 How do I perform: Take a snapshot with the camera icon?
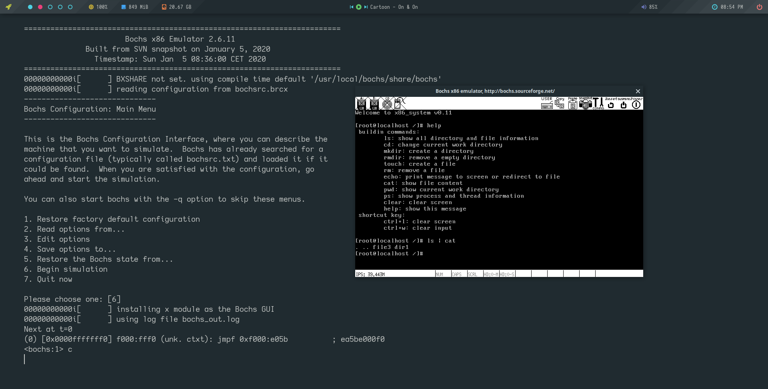tap(585, 103)
